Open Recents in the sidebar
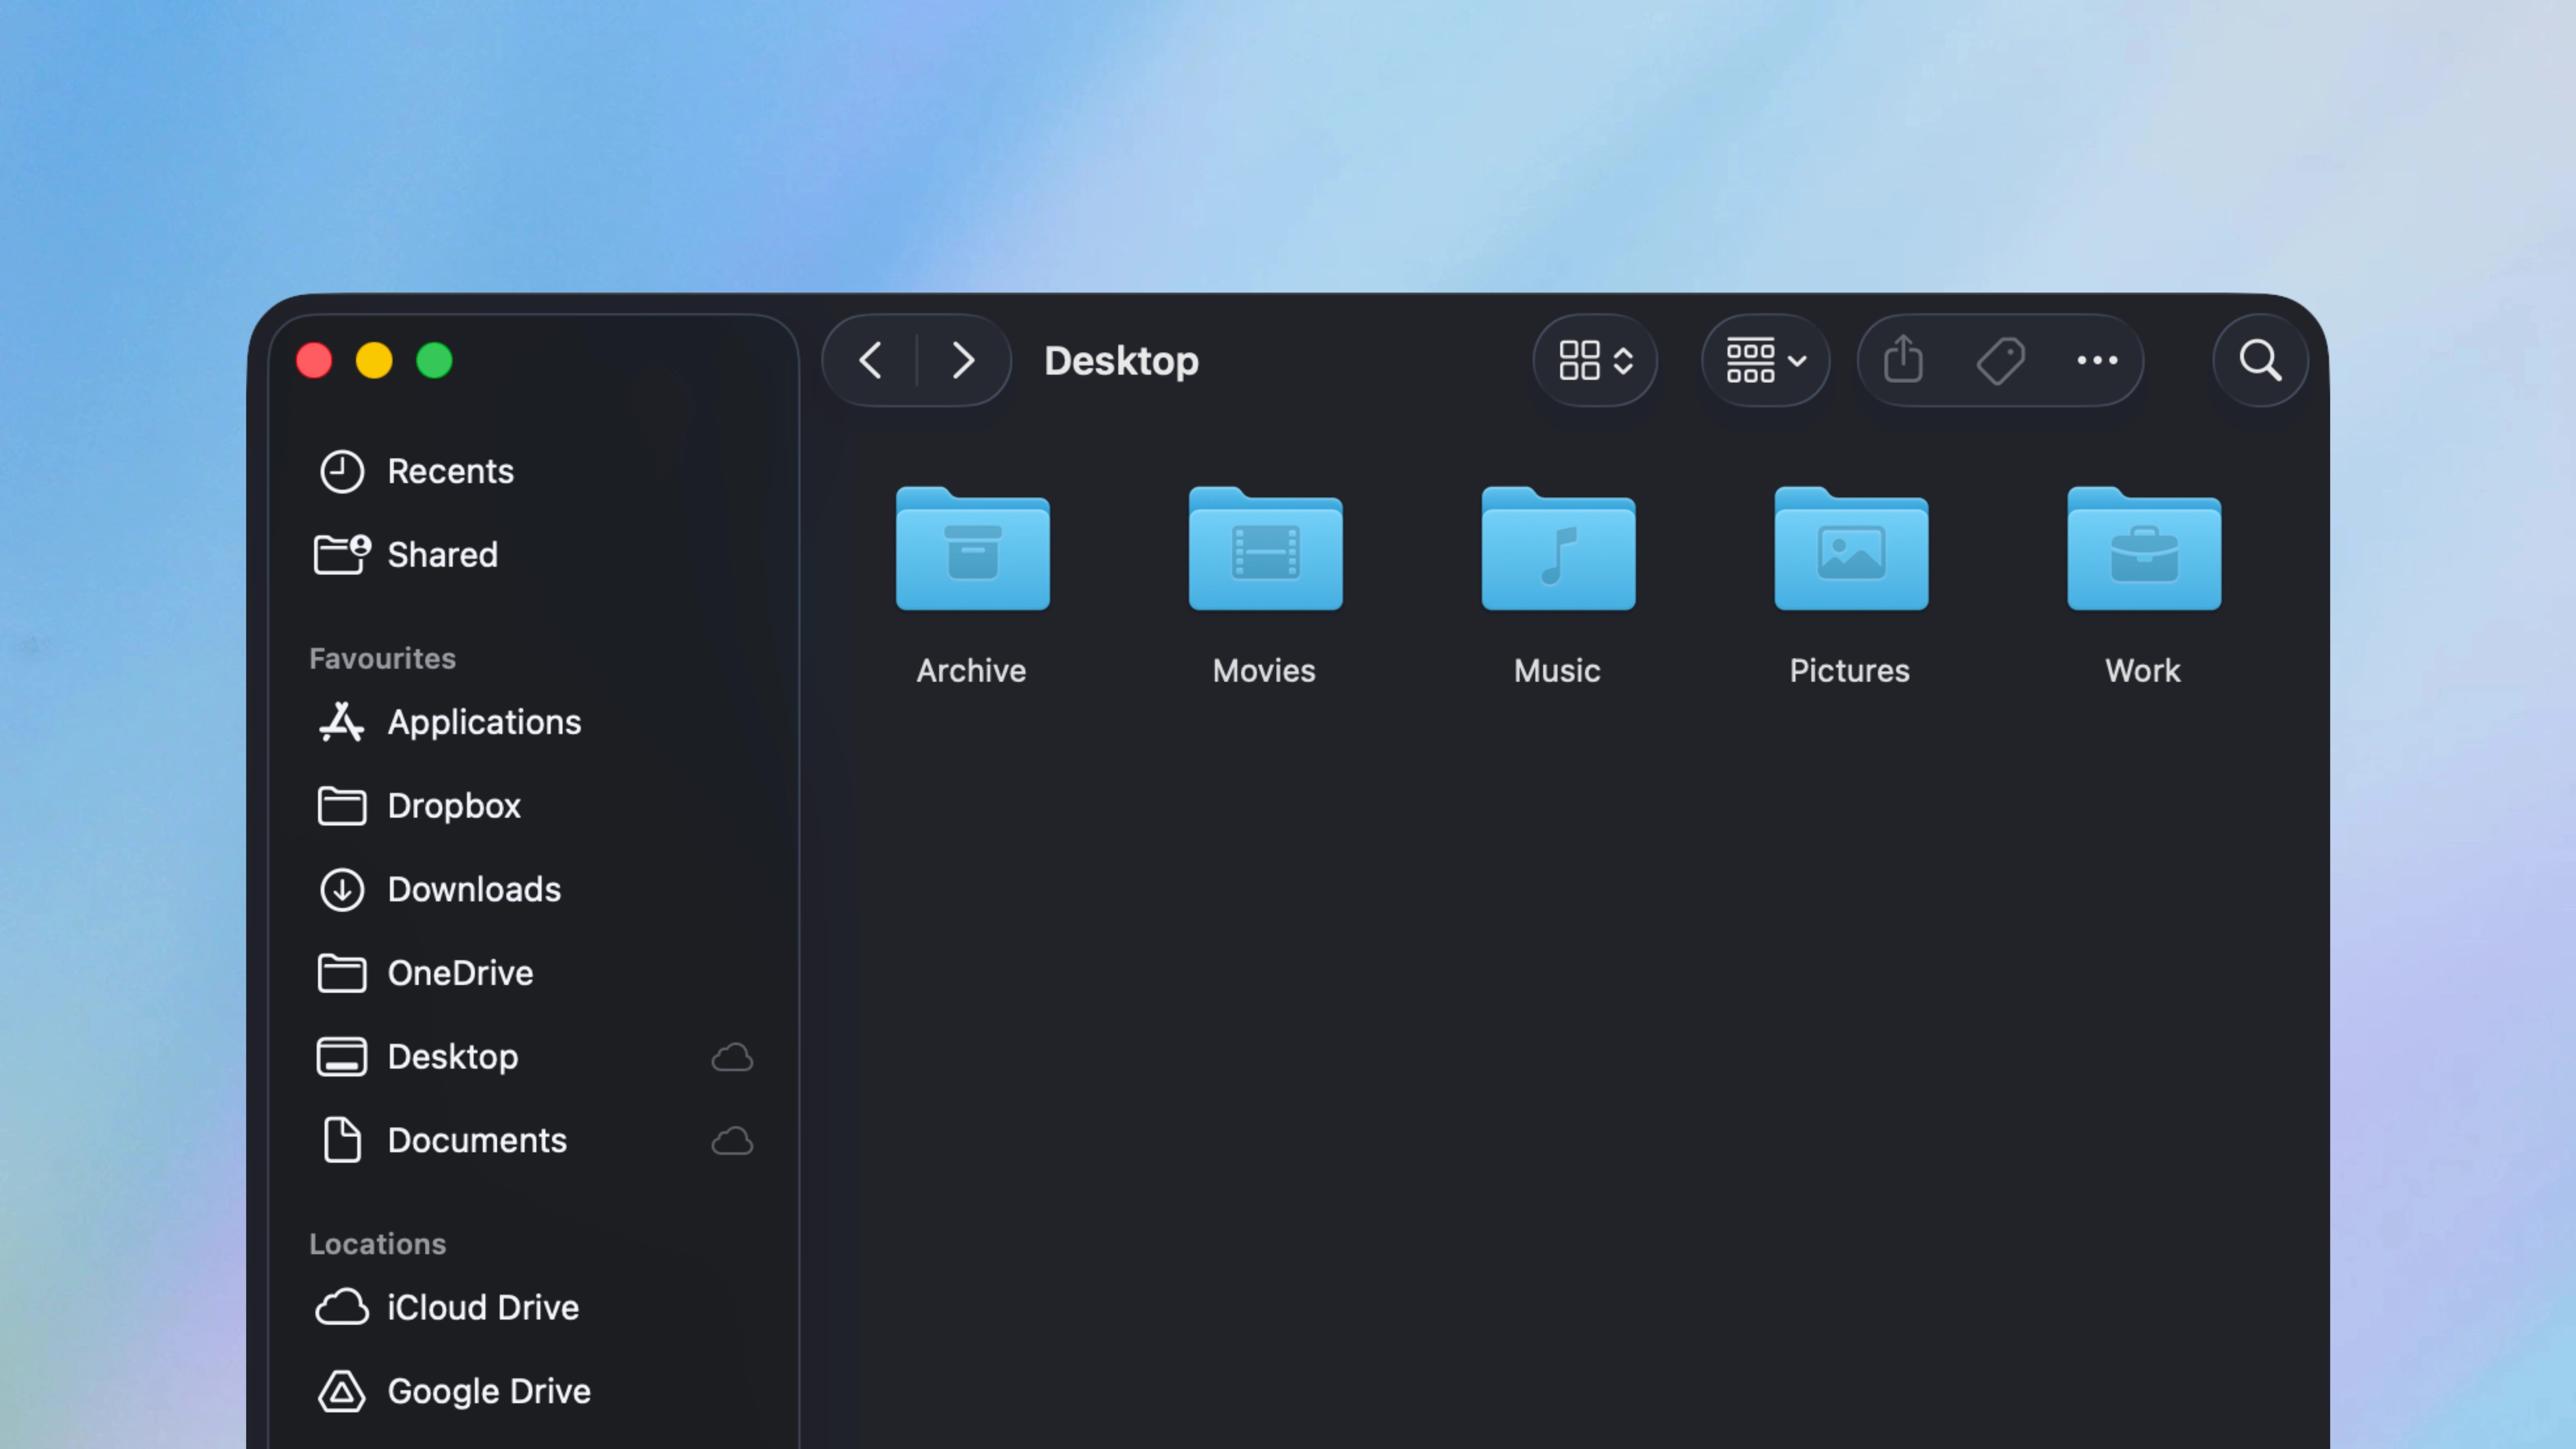 [450, 471]
